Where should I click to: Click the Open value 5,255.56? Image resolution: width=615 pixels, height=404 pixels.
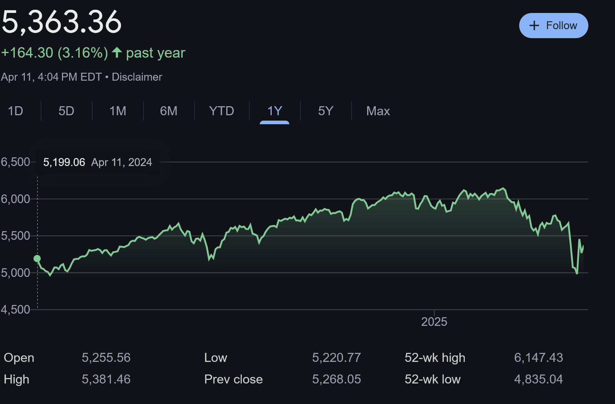(x=106, y=358)
